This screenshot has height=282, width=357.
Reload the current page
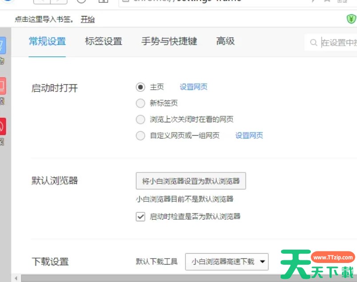pos(81,2)
